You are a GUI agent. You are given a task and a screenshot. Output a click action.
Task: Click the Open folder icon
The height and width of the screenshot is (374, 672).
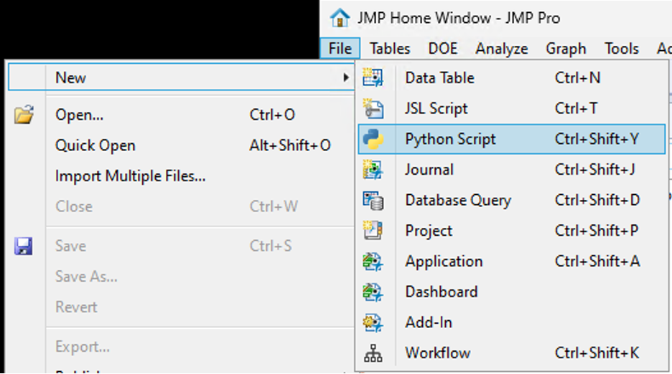[x=24, y=115]
